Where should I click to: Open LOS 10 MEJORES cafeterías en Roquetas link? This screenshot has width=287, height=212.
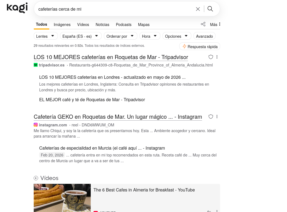pos(111,57)
